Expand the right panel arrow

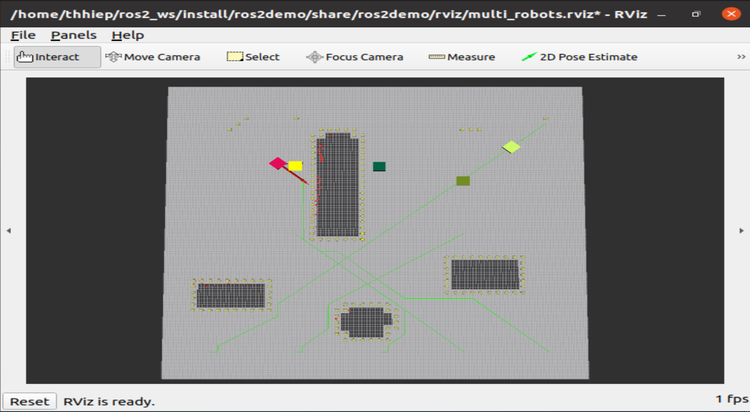[x=741, y=231]
